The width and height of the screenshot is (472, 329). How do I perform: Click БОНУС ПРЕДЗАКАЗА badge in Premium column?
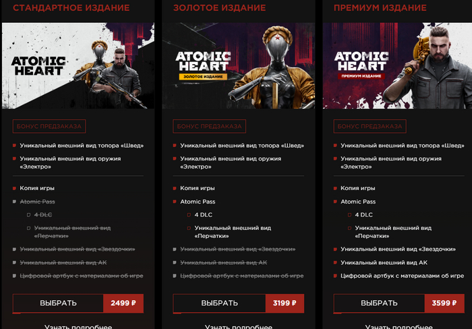pos(370,127)
